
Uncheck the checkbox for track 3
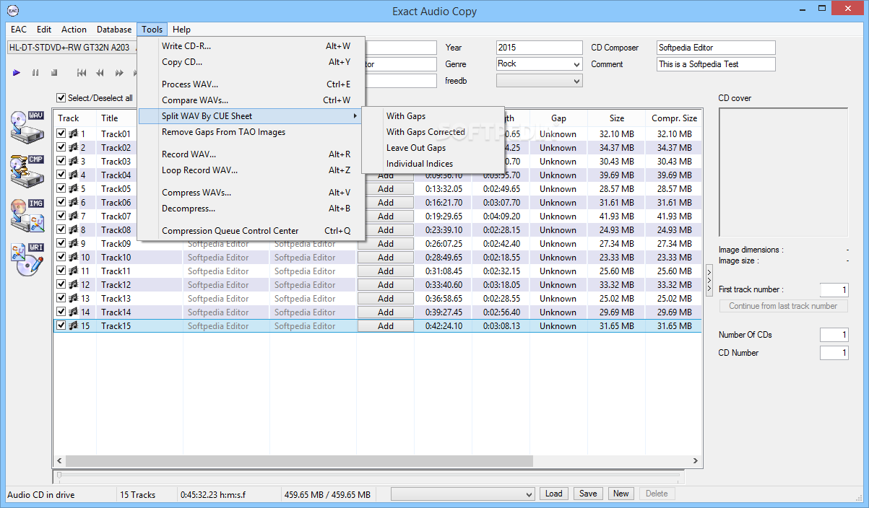tap(61, 161)
